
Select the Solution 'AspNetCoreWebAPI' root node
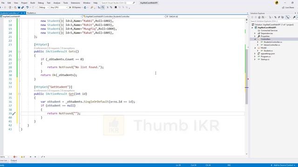tap(274, 25)
